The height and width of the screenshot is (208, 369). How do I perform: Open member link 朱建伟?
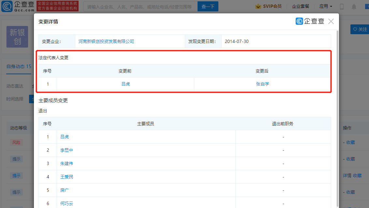point(66,164)
